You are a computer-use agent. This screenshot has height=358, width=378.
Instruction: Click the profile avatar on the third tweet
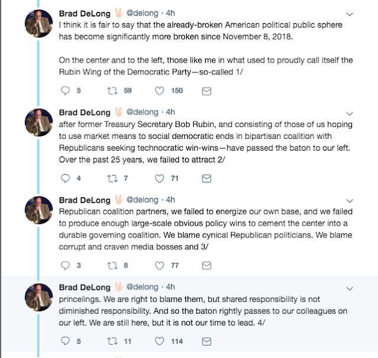[x=39, y=211]
